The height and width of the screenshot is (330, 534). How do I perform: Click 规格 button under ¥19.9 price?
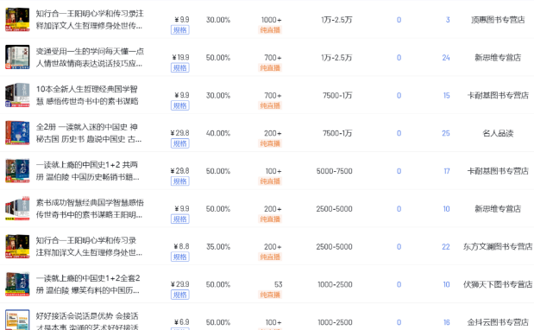click(x=179, y=68)
